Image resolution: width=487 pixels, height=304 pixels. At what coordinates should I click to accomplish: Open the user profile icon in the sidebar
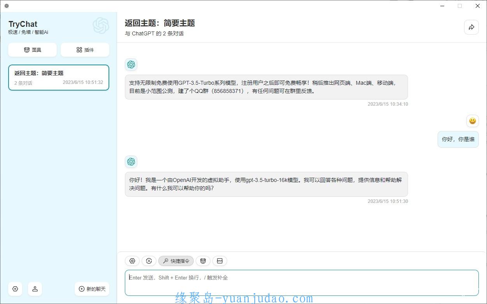coord(35,289)
